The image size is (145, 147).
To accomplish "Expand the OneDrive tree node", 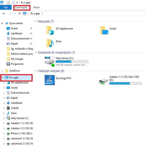I will click(x=2, y=71).
